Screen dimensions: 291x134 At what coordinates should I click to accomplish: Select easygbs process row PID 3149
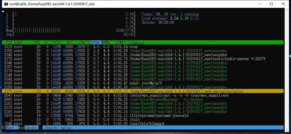tap(143, 75)
